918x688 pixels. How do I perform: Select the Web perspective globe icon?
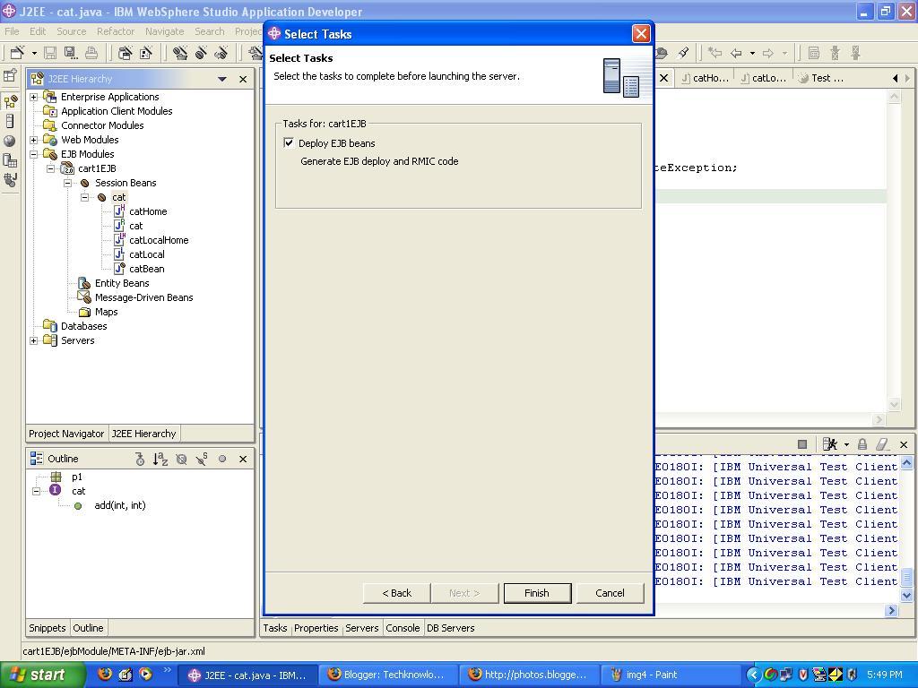[10, 141]
